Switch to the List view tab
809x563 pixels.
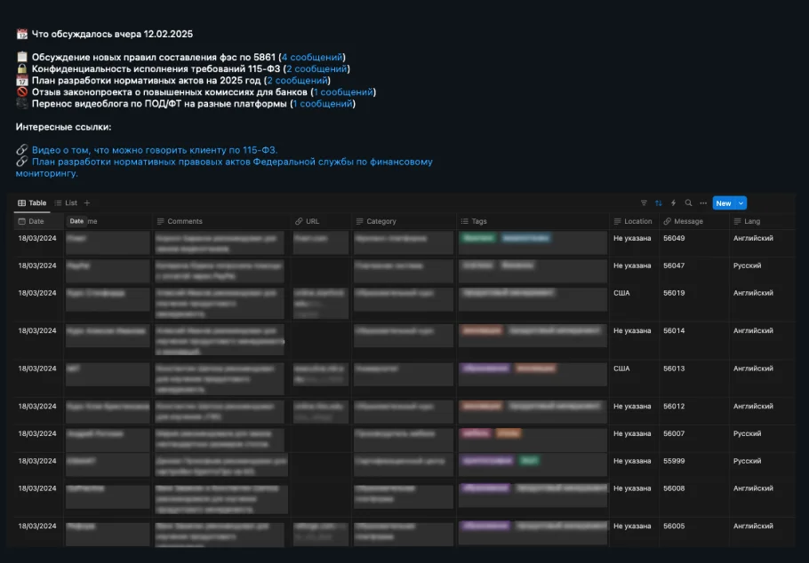tap(67, 203)
